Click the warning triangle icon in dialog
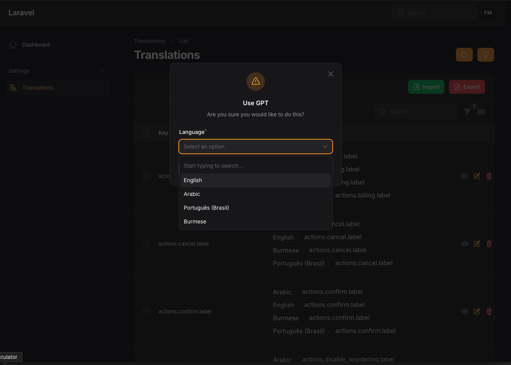 pos(256,81)
